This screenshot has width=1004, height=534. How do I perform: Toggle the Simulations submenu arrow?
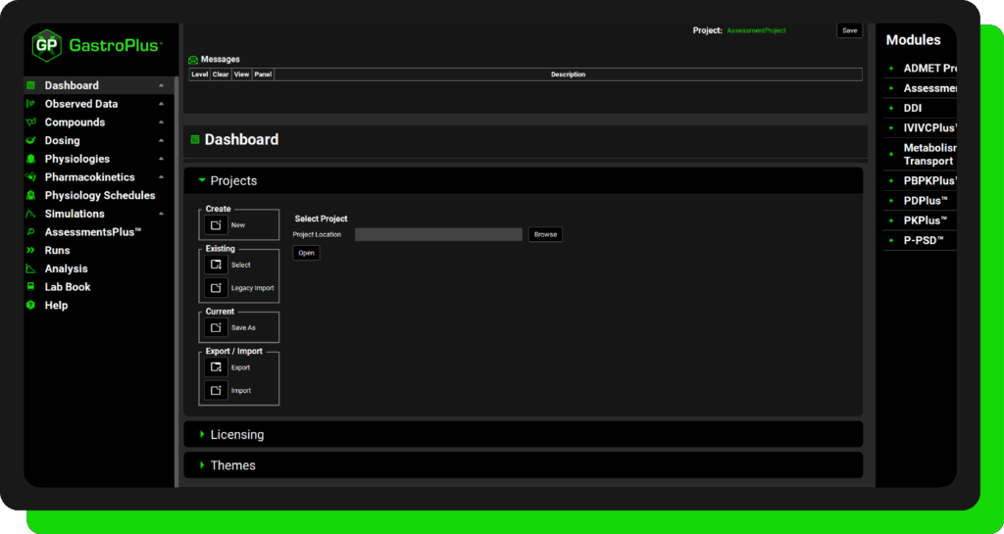[x=160, y=214]
